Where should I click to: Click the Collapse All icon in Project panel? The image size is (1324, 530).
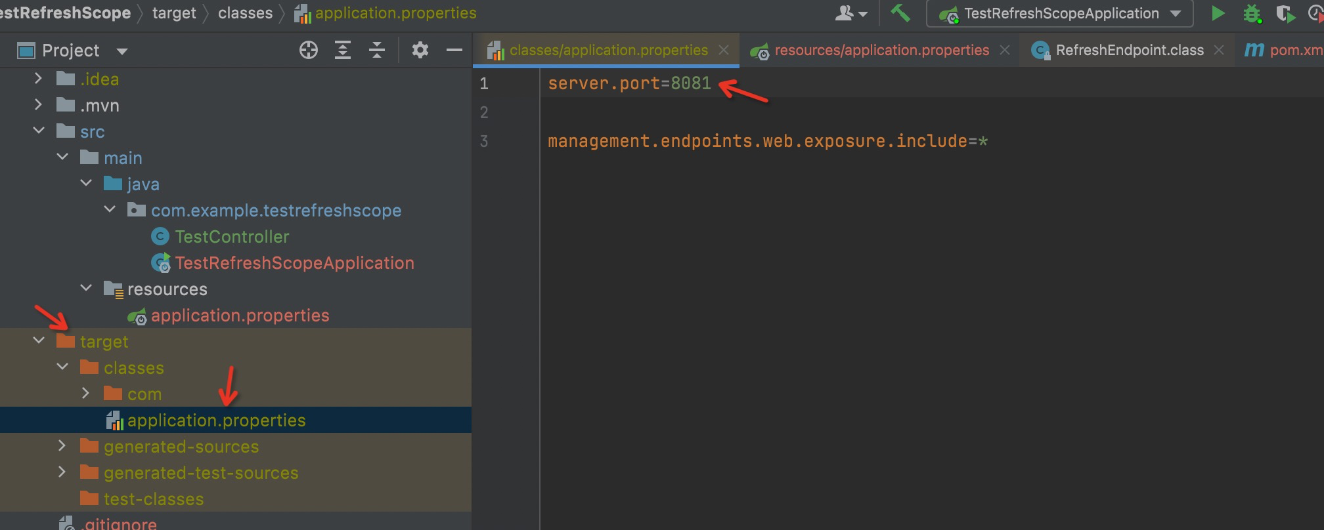pos(377,50)
